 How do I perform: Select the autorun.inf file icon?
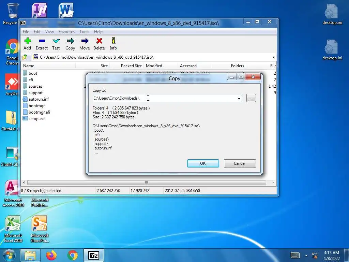click(25, 99)
